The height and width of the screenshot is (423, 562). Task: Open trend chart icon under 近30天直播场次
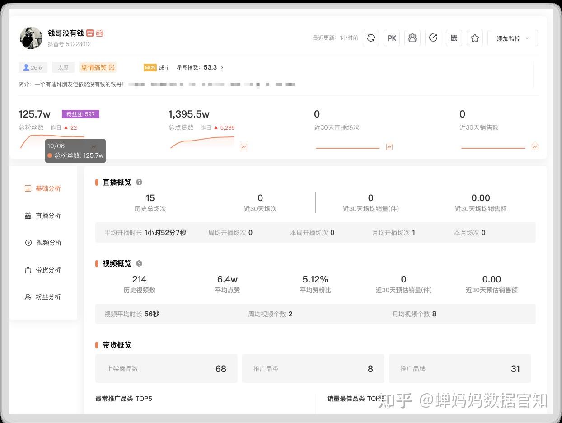click(389, 147)
